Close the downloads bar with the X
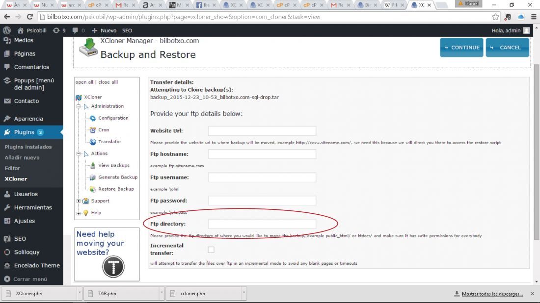The height and width of the screenshot is (303, 540). coord(533,293)
